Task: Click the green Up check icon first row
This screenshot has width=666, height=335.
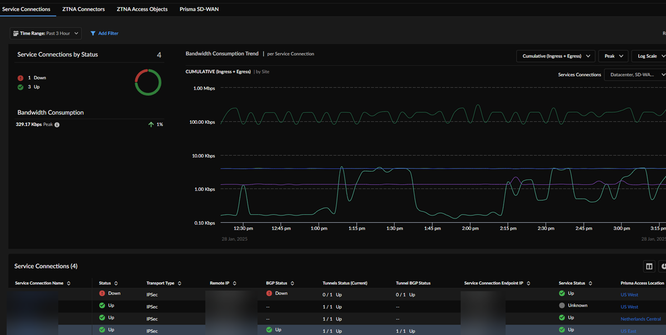Action: click(x=102, y=305)
